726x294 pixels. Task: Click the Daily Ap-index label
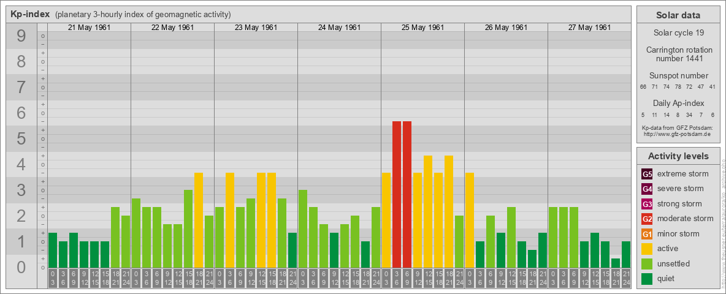(678, 103)
